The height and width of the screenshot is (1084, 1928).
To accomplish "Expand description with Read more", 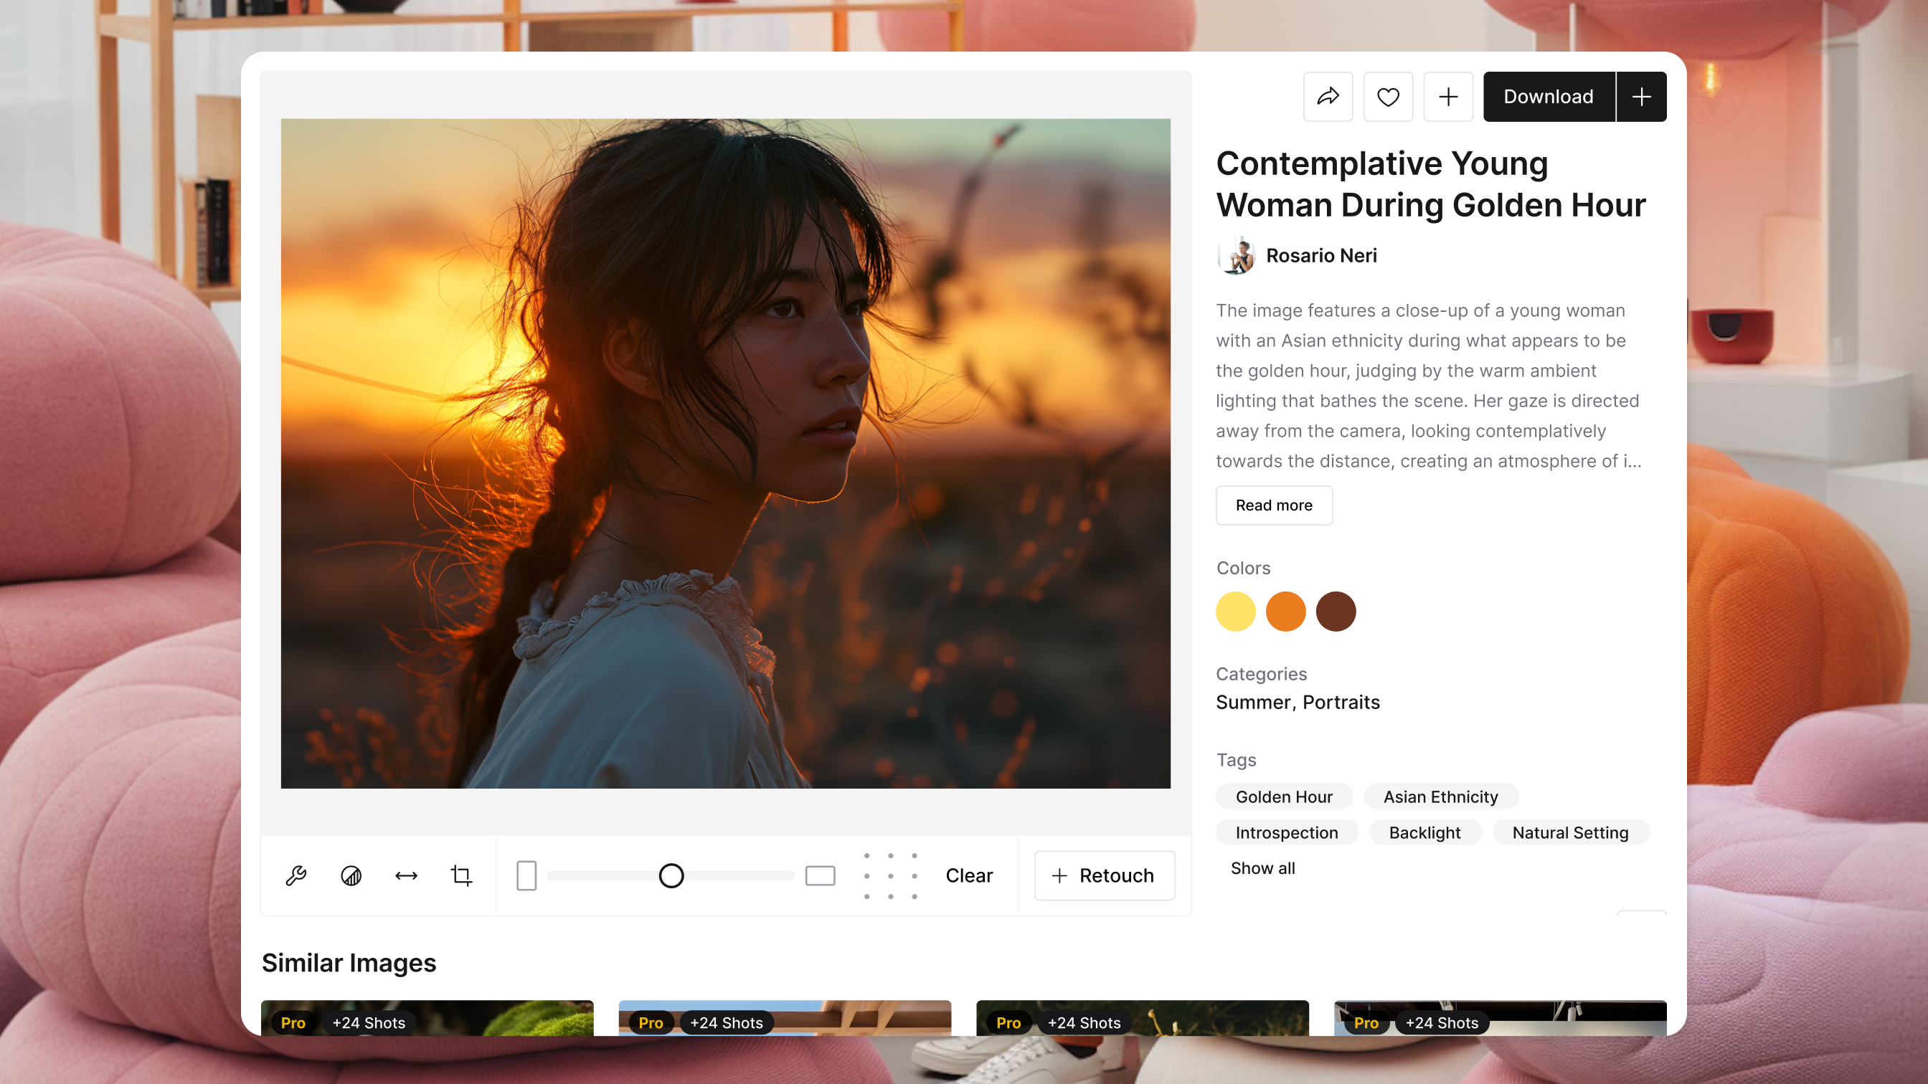I will point(1273,505).
